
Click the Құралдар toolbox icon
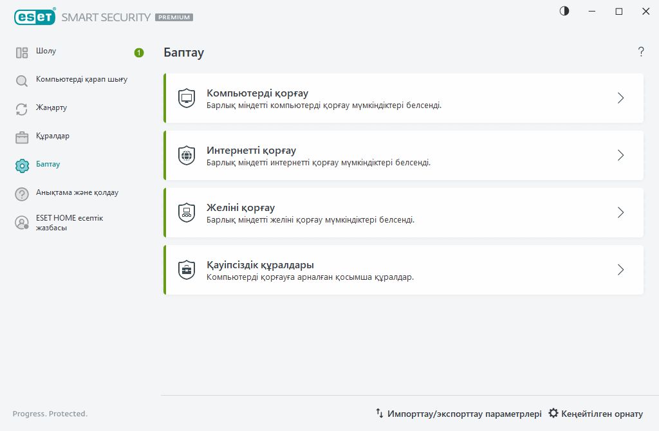[x=22, y=138]
